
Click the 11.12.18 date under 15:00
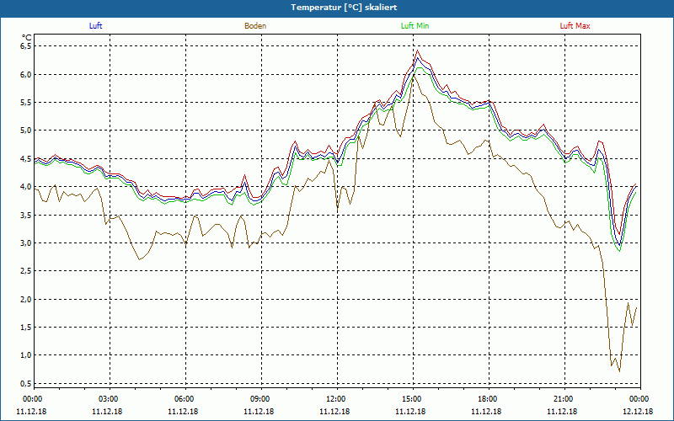click(x=410, y=412)
